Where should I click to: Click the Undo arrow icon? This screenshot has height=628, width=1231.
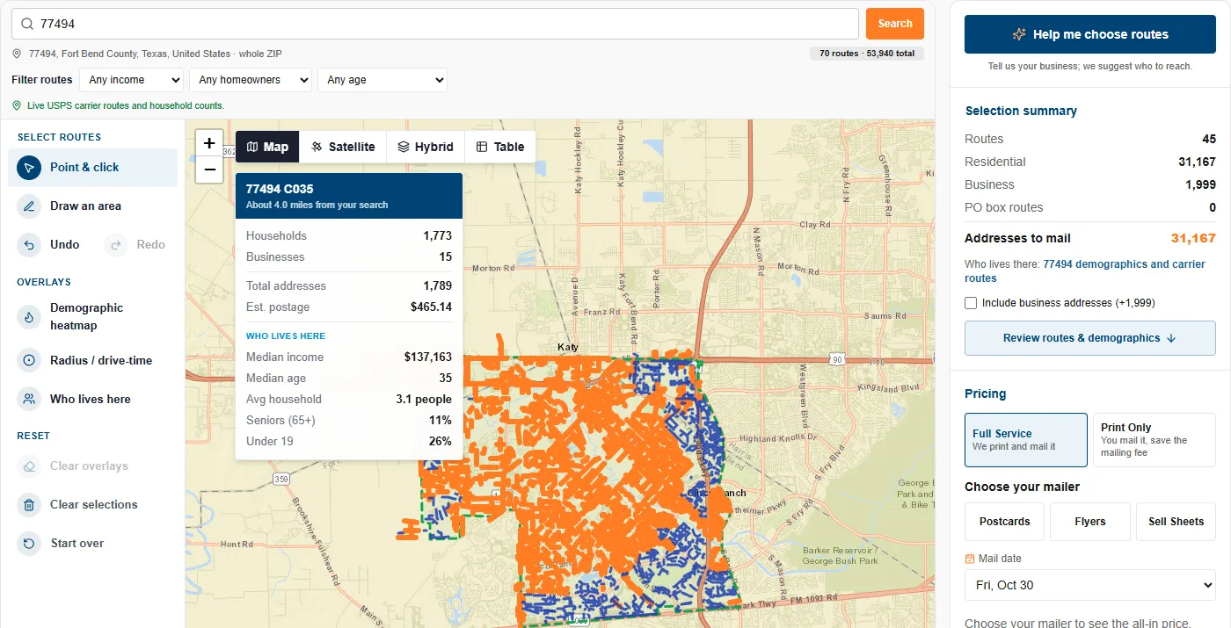point(29,244)
